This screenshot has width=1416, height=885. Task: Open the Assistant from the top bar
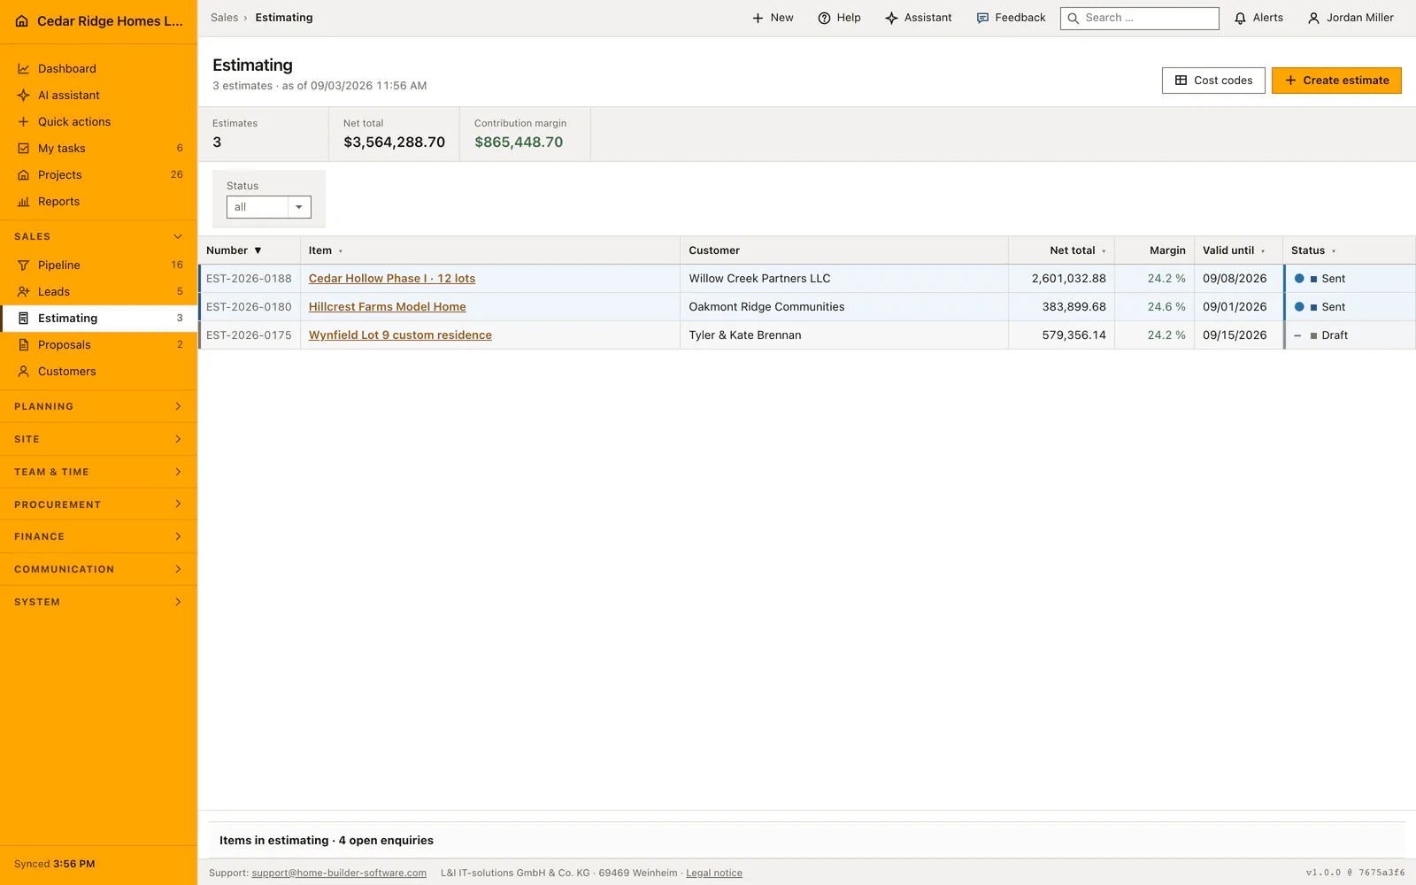tap(919, 18)
